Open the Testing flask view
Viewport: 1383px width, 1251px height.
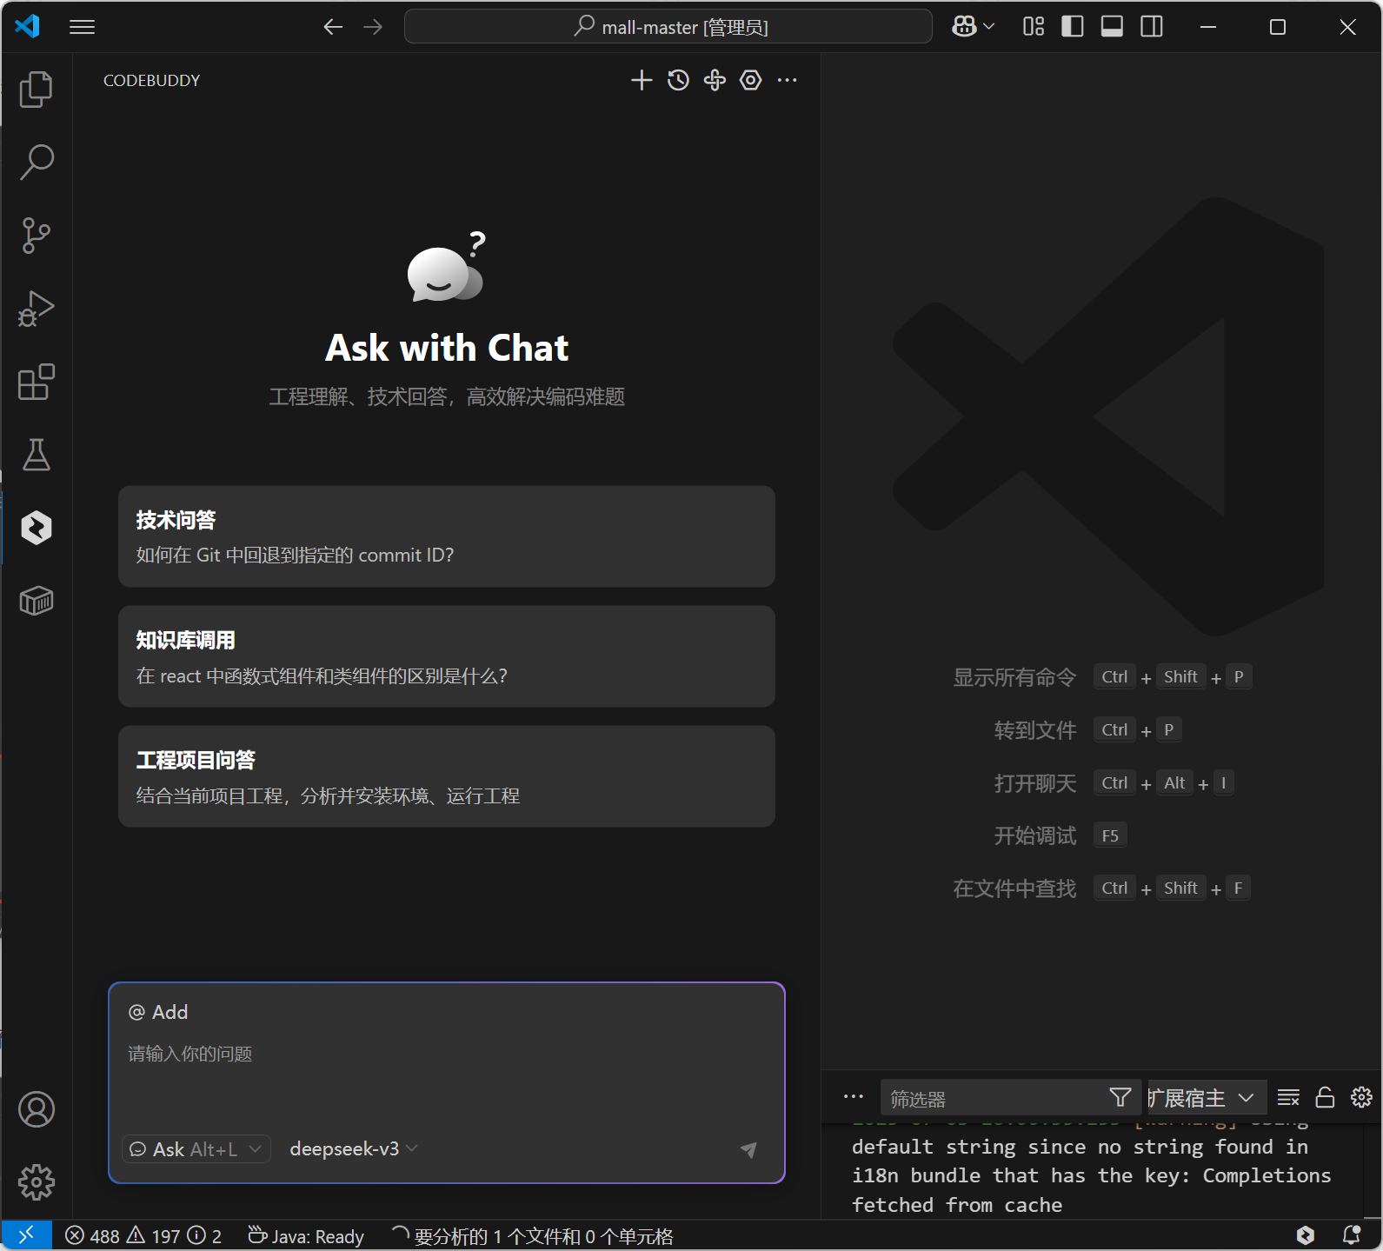[36, 455]
